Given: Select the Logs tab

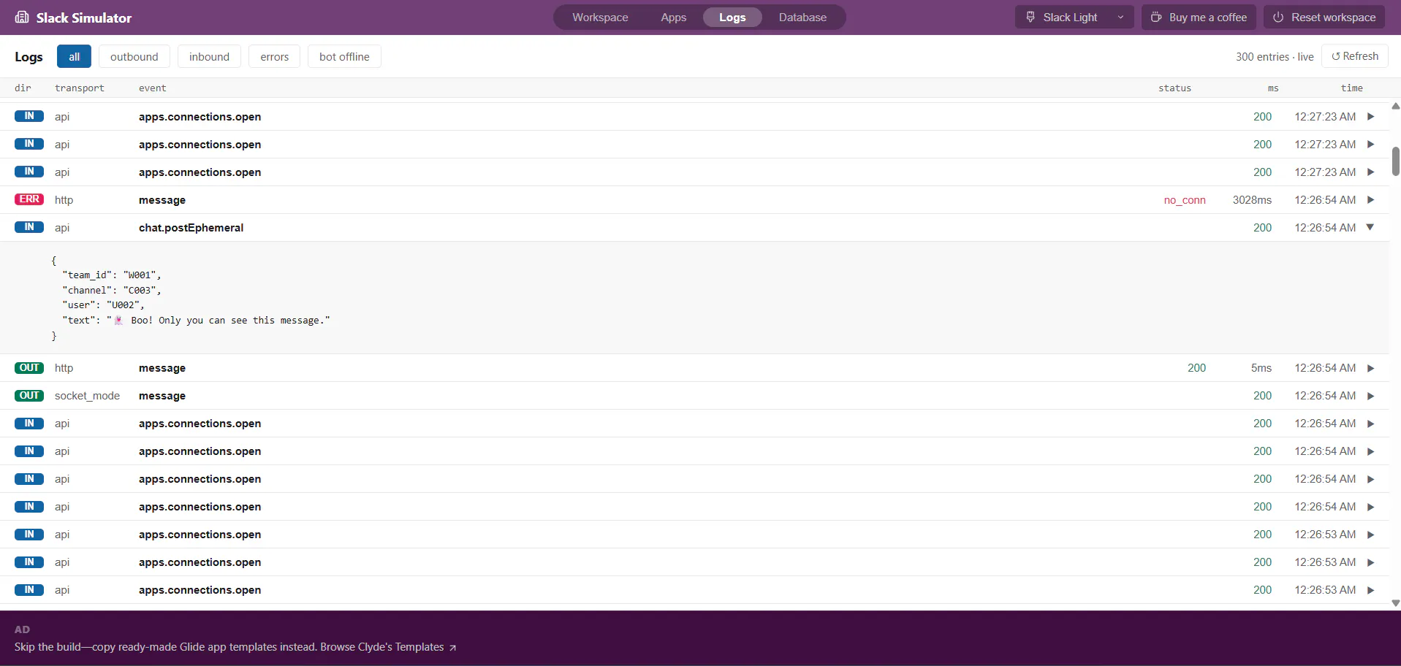Looking at the screenshot, I should click(732, 17).
